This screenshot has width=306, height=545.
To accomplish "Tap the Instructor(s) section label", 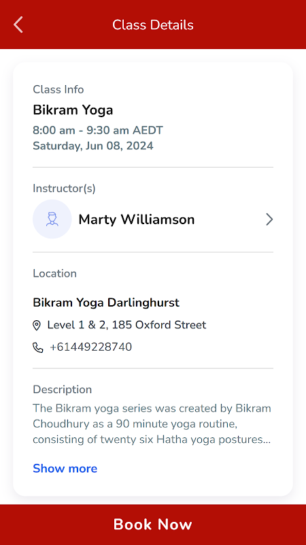I will (64, 189).
